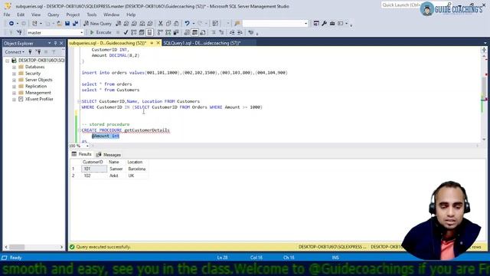The height and width of the screenshot is (276, 490).
Task: Click result cell containing Barcelona
Action: (x=137, y=169)
